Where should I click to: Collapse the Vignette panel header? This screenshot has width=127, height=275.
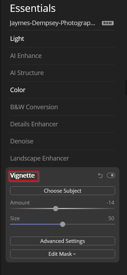(22, 176)
